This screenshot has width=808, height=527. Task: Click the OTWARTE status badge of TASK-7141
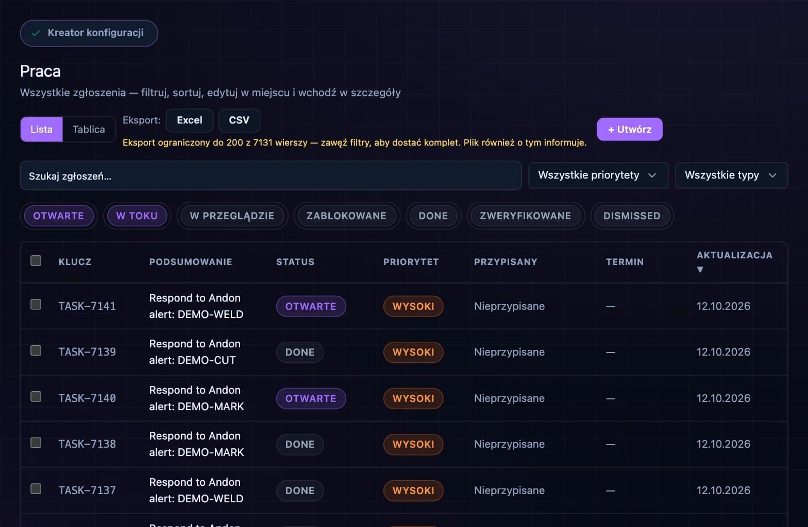click(311, 306)
